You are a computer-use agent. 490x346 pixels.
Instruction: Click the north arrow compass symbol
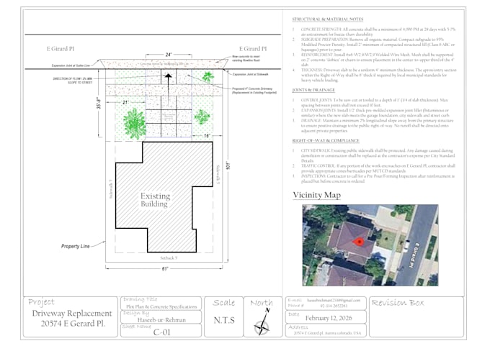pos(263,322)
